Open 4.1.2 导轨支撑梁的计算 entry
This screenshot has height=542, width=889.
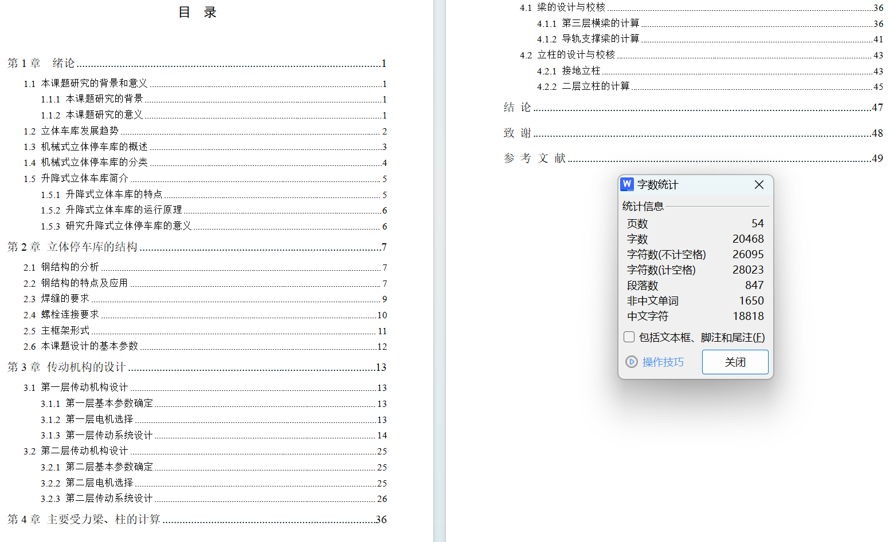click(710, 39)
